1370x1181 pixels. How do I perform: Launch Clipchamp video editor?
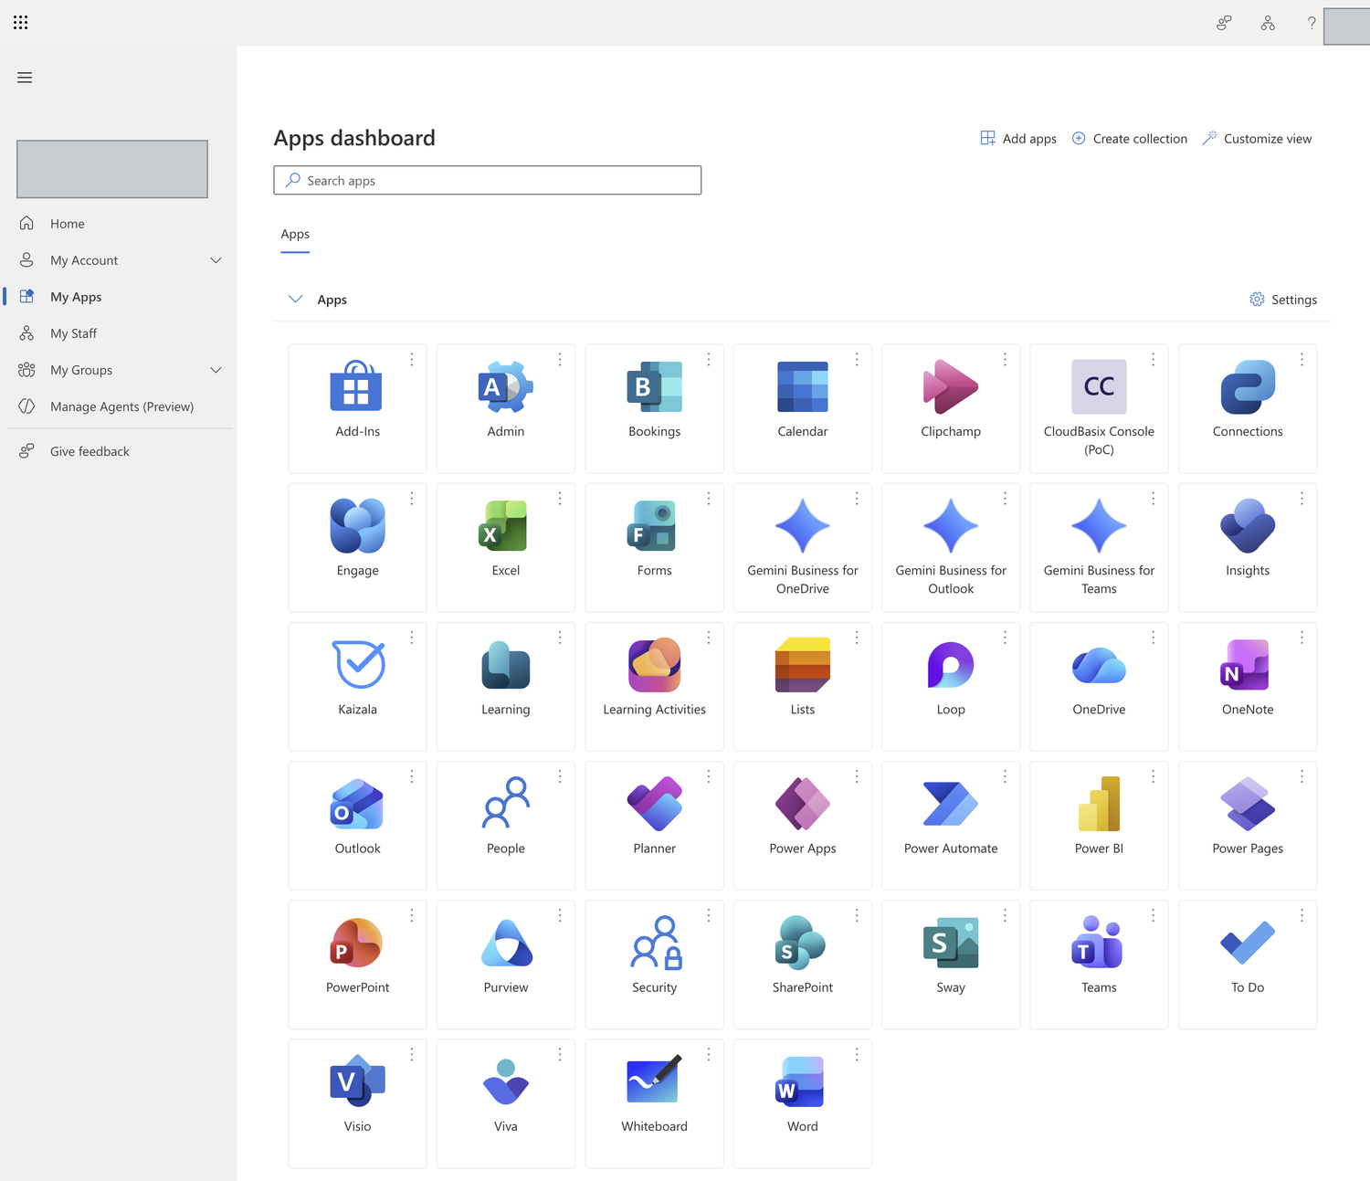point(951,408)
